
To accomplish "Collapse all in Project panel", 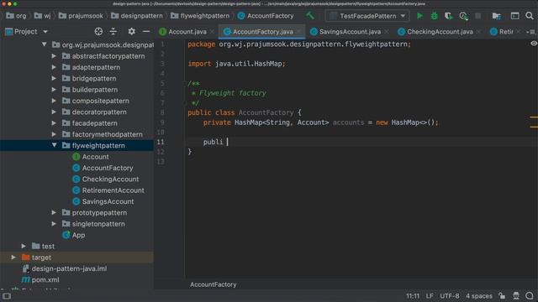I will click(x=113, y=32).
